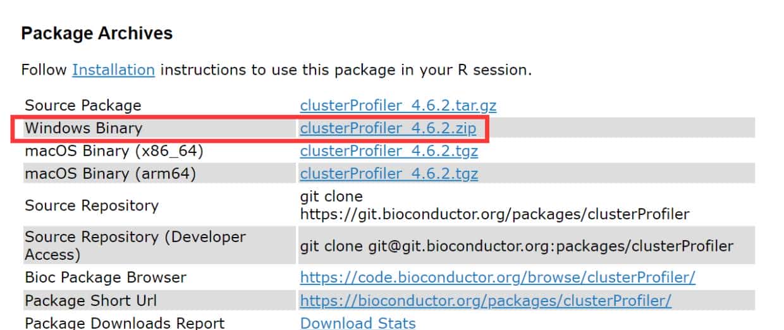Open the Download Stats link
The width and height of the screenshot is (784, 330).
(x=358, y=323)
